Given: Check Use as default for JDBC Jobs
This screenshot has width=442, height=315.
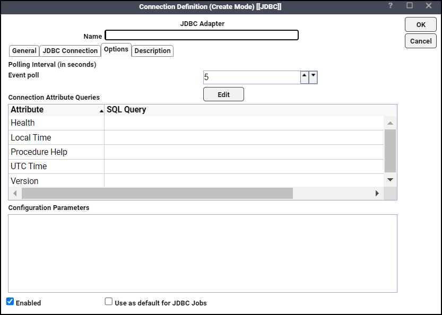Looking at the screenshot, I should [x=109, y=301].
